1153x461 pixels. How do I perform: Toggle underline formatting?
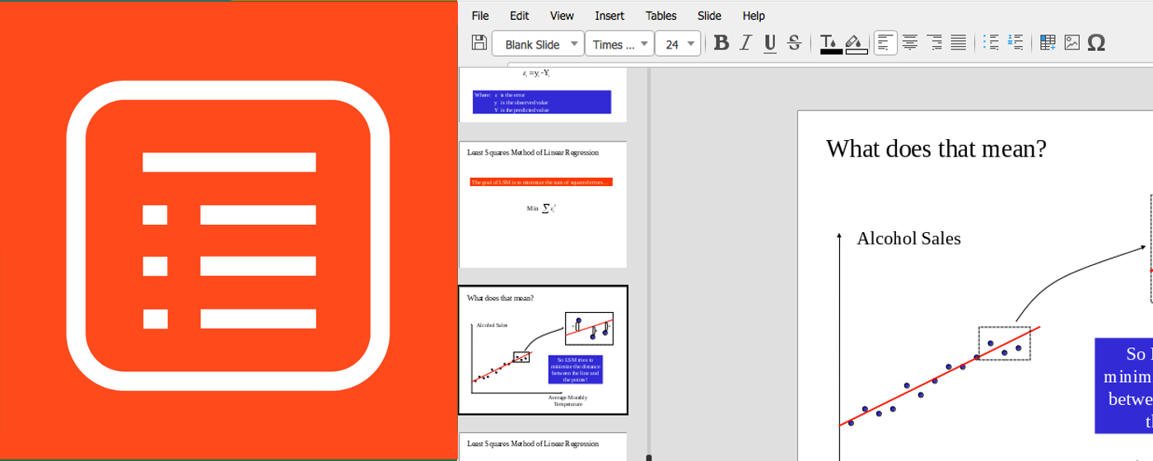pos(770,43)
